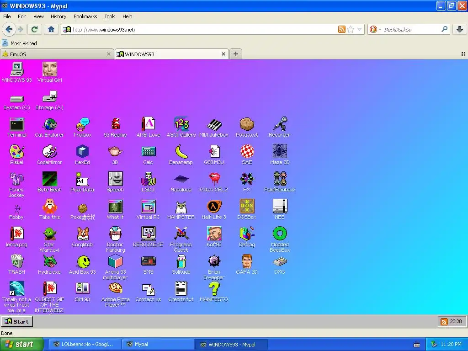The height and width of the screenshot is (351, 468).
Task: Open Defrag
Action: click(x=247, y=237)
